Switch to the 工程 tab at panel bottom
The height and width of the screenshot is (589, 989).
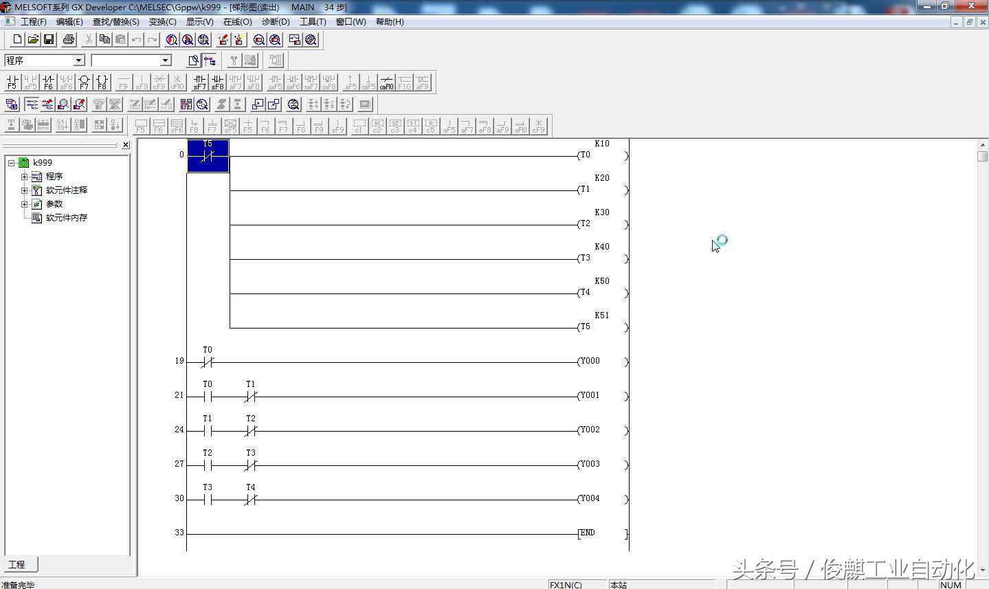click(x=18, y=564)
